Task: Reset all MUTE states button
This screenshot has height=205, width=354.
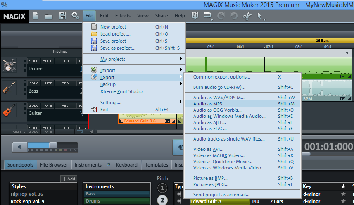Action: pos(48,131)
